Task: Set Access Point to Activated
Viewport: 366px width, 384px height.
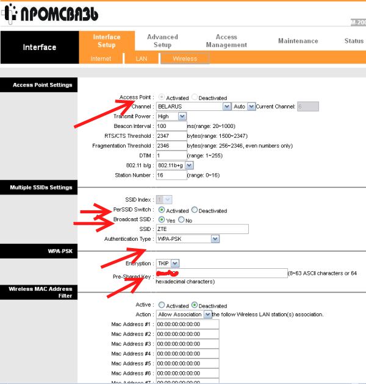Action: point(161,97)
